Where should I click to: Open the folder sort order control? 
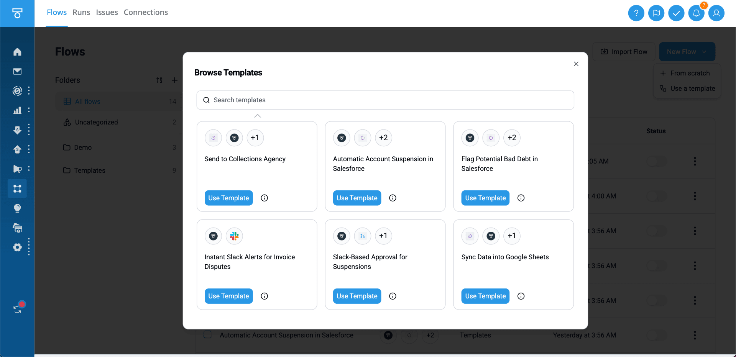click(x=159, y=80)
